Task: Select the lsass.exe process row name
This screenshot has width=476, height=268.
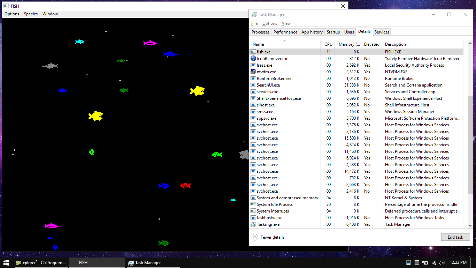Action: pyautogui.click(x=264, y=65)
